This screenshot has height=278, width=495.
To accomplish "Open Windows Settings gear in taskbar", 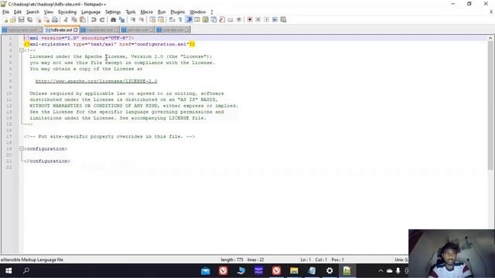I will pyautogui.click(x=329, y=271).
